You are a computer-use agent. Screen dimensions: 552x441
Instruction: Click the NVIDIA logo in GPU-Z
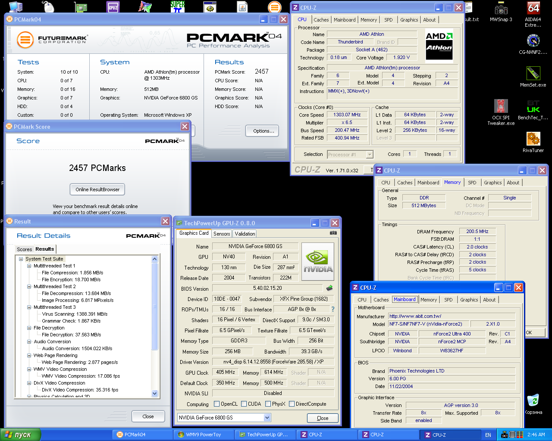point(318,262)
